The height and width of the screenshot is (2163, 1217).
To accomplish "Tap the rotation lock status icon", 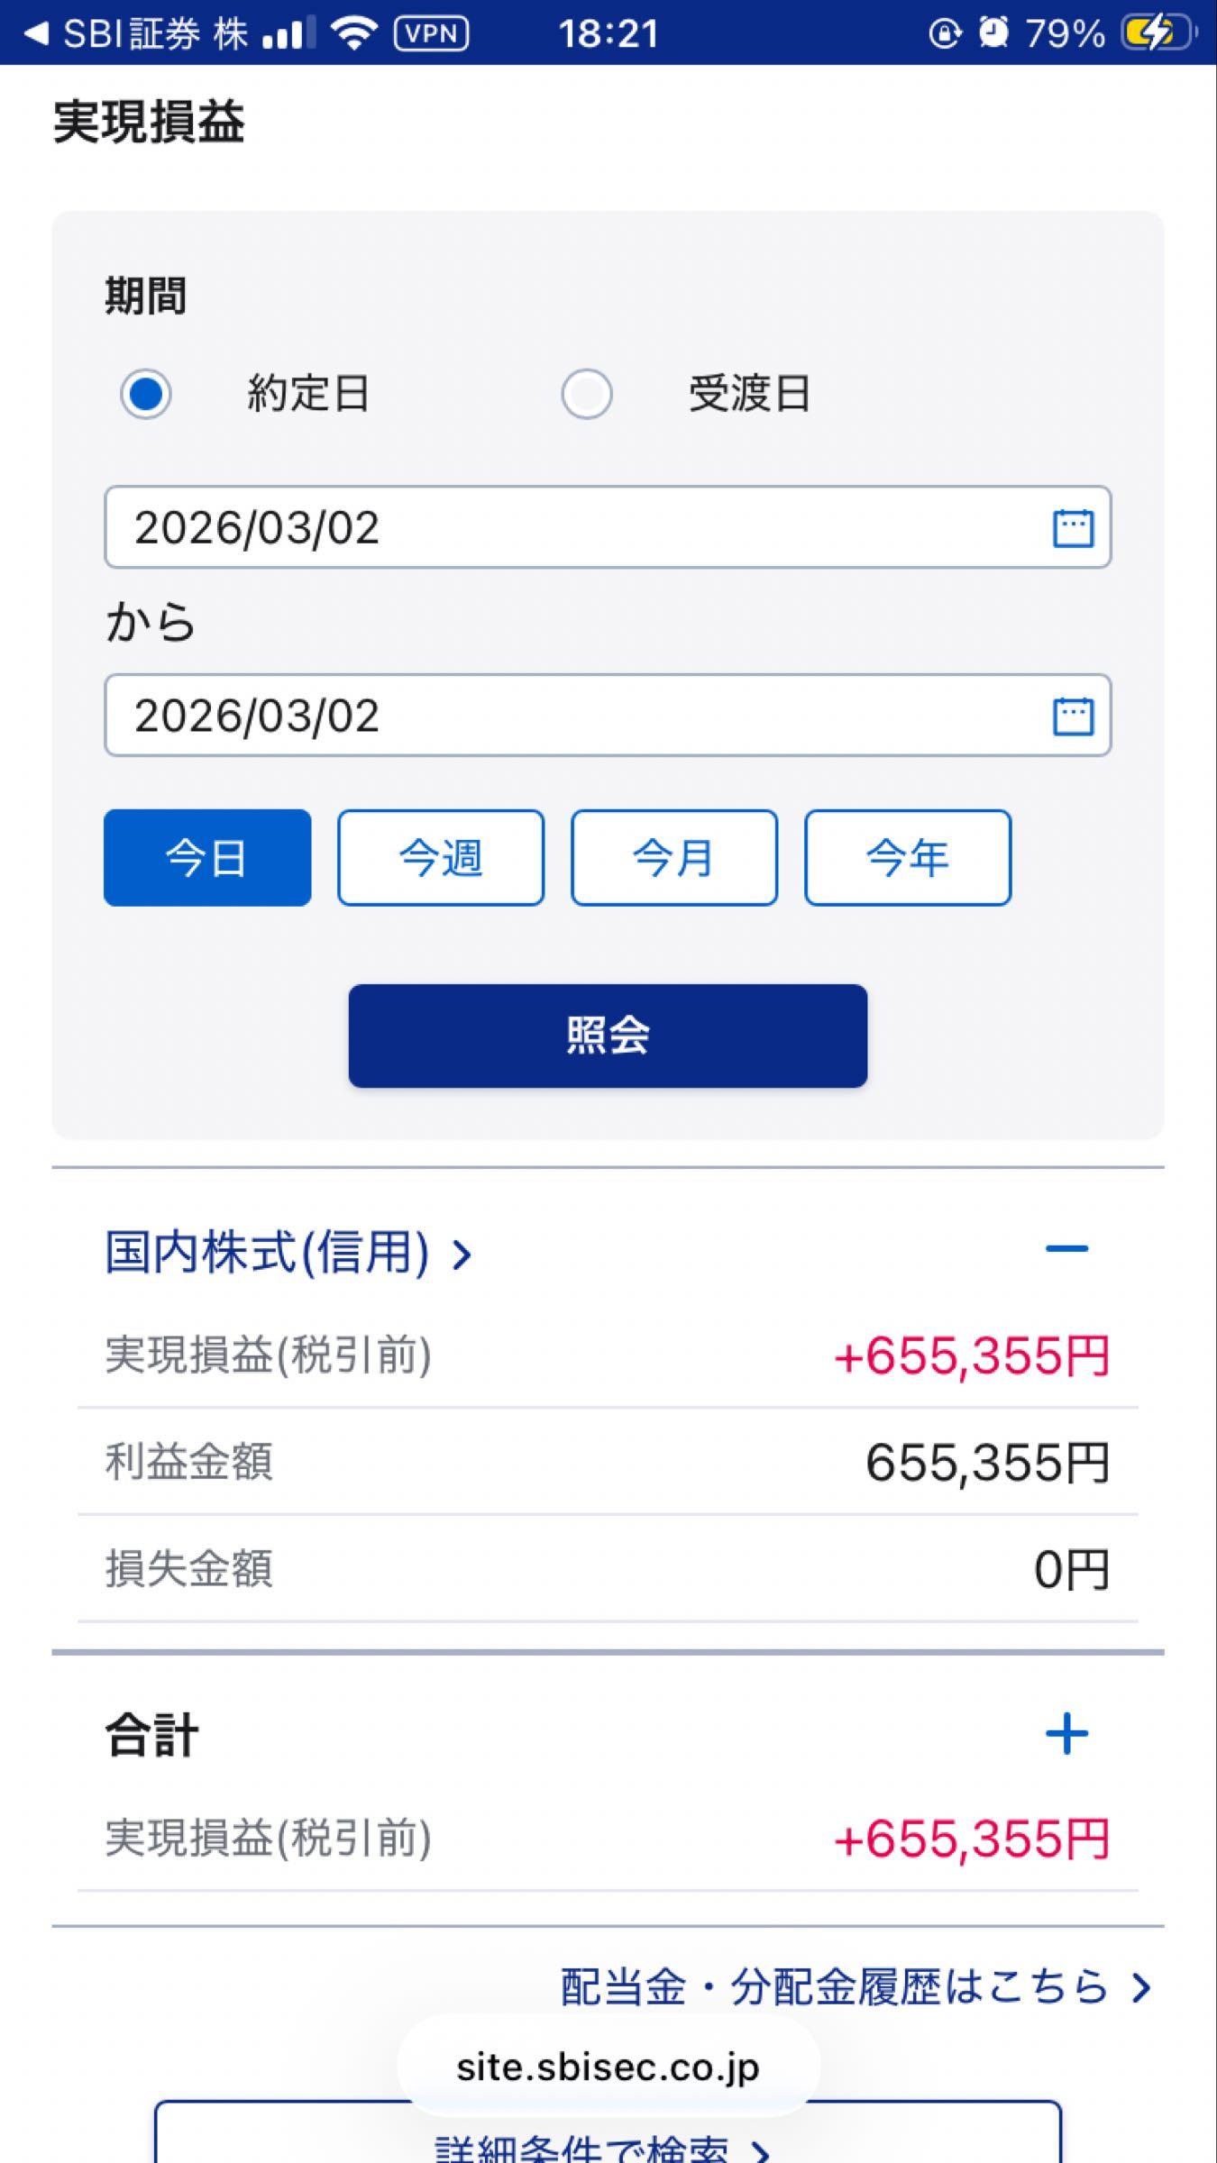I will point(945,34).
